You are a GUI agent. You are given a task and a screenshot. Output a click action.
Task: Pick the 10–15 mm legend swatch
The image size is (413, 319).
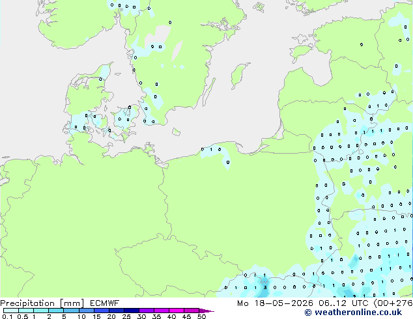pos(86,311)
